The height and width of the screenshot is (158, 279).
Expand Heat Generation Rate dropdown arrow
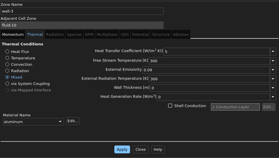pyautogui.click(x=273, y=97)
